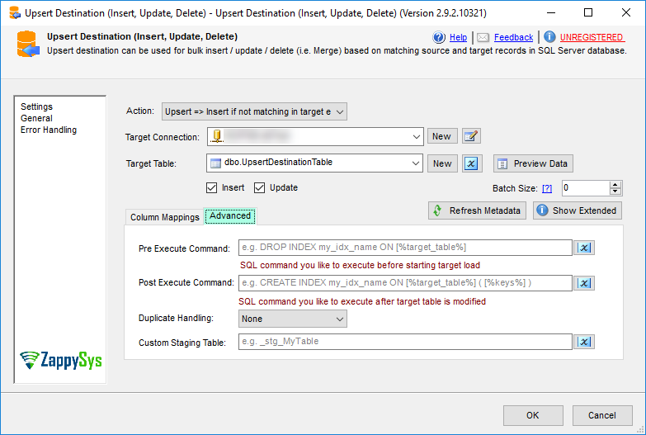The image size is (646, 435).
Task: Open the Feedback link
Action: point(513,37)
